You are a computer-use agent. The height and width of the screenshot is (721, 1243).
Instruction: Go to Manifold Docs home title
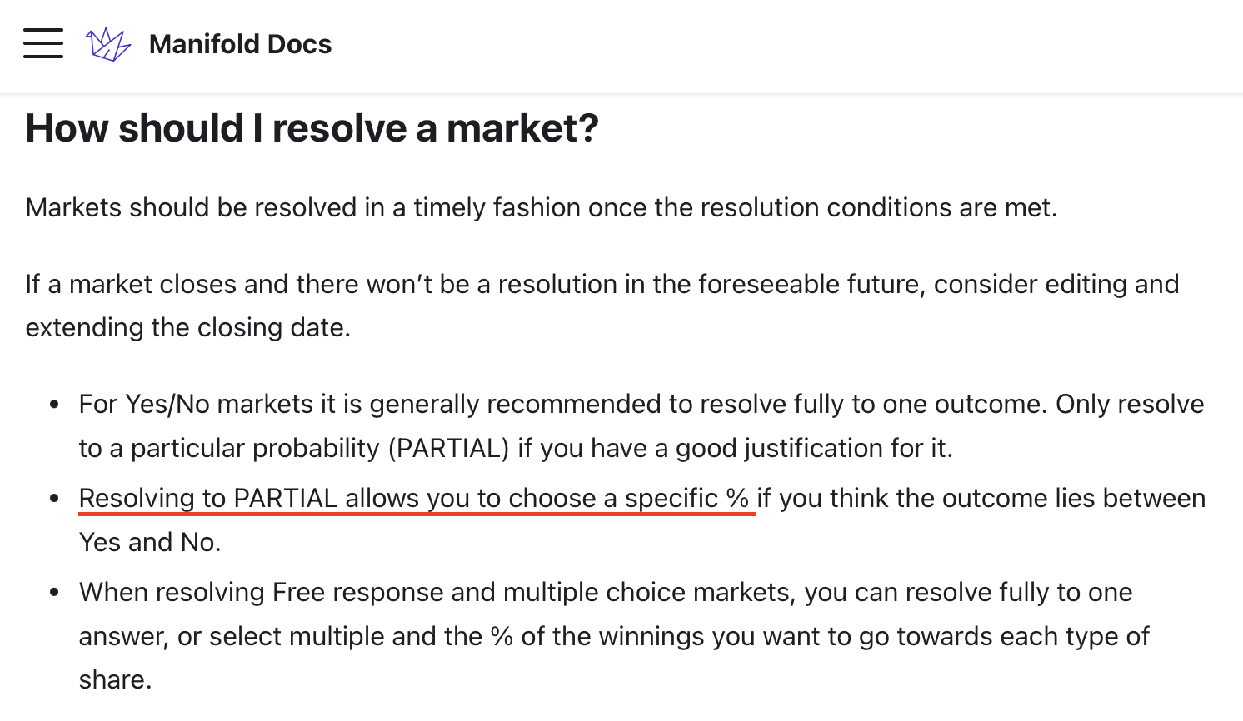pos(240,44)
